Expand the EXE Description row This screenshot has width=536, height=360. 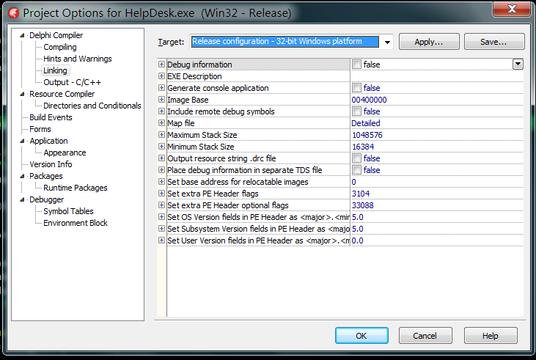click(x=162, y=76)
